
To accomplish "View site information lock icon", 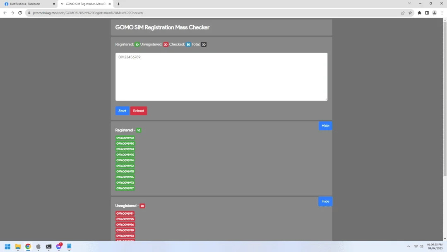I will (29, 13).
